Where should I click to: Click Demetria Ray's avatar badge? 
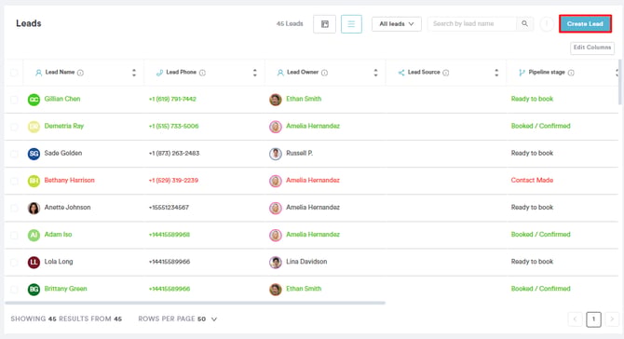(34, 127)
